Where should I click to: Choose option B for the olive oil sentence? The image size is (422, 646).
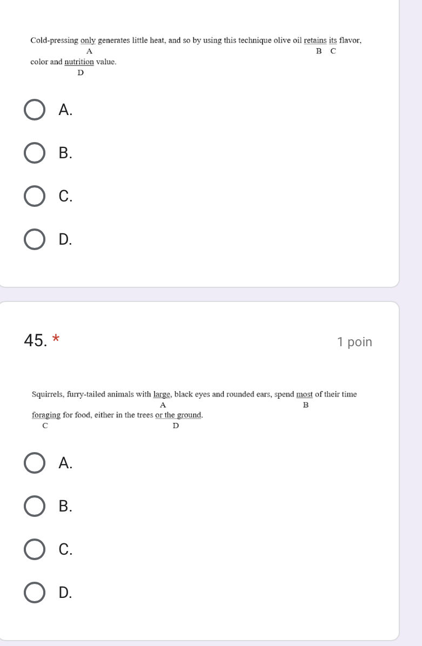(x=35, y=153)
